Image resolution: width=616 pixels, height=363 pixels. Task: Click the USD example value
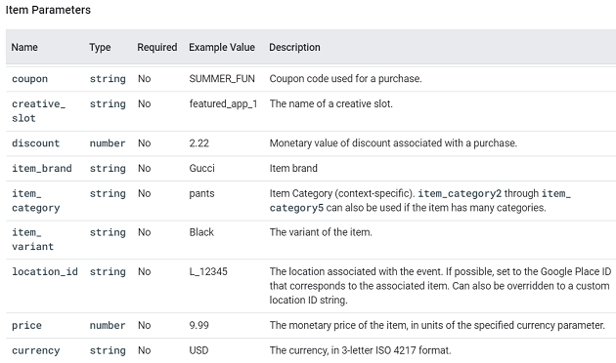[x=198, y=350]
